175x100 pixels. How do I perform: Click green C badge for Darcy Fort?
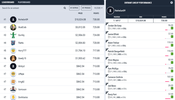point(172,97)
